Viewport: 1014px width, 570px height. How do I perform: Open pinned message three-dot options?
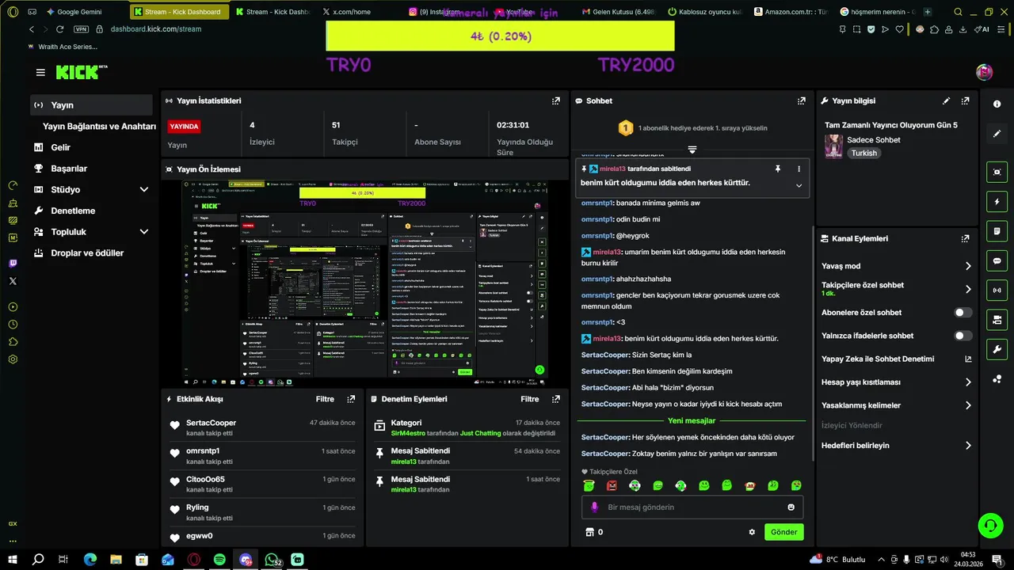(x=799, y=169)
